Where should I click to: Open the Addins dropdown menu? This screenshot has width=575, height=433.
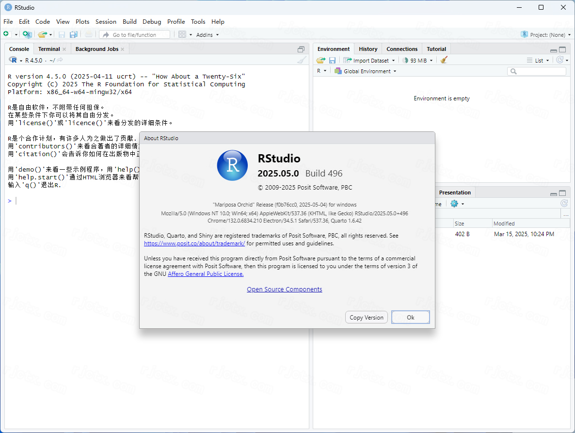207,35
